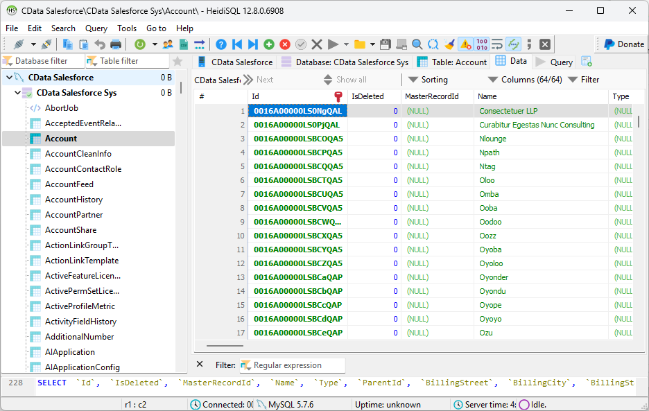This screenshot has width=649, height=411.
Task: Toggle the binary 100/010 display button
Action: [482, 44]
